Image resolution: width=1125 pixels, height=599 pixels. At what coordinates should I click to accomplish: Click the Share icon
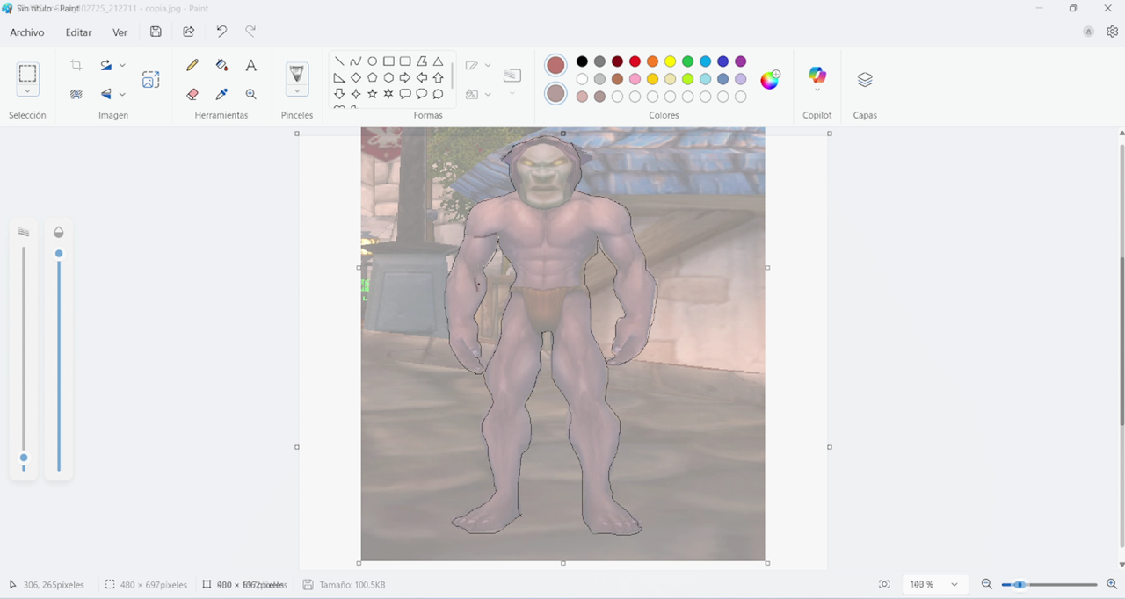pyautogui.click(x=188, y=32)
